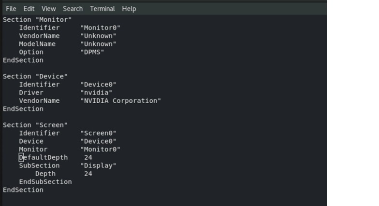Click the Section "Device" line
Image resolution: width=379 pixels, height=206 pixels.
[x=35, y=76]
